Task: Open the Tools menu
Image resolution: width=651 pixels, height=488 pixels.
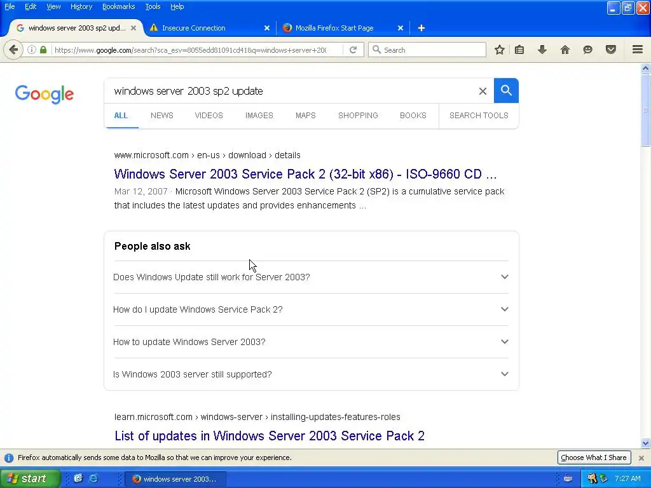Action: click(153, 6)
